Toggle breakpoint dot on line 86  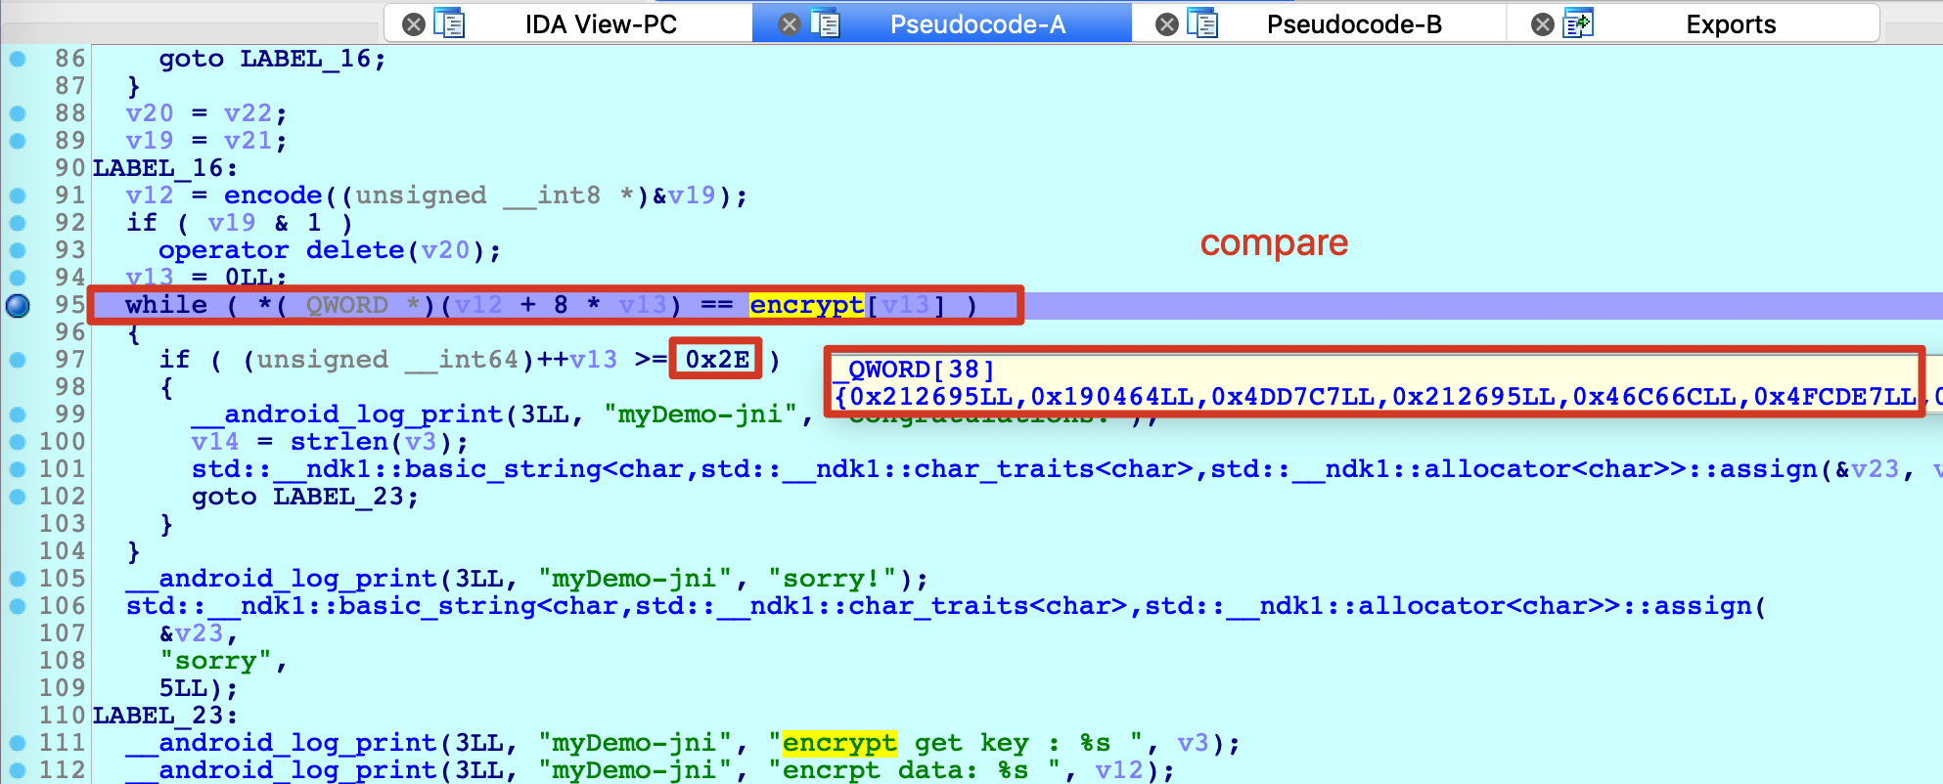[x=18, y=59]
